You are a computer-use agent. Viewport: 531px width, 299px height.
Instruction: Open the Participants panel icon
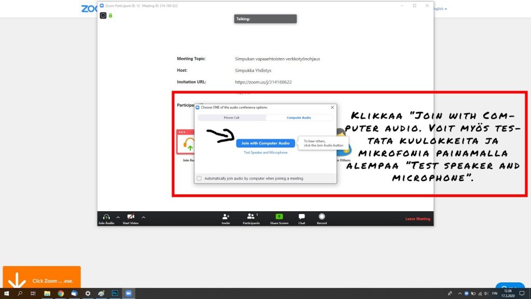pyautogui.click(x=251, y=216)
